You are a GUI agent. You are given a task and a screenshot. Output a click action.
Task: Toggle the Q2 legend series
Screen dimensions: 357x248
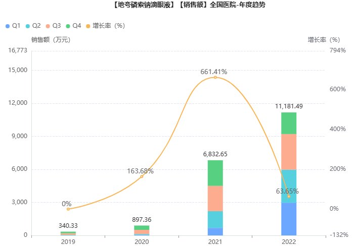[x=33, y=25]
